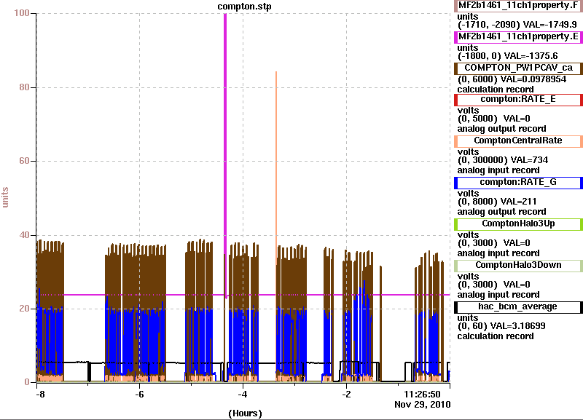This screenshot has height=420, width=583.
Task: Click the 'units' y-axis label
Action: click(x=5, y=197)
